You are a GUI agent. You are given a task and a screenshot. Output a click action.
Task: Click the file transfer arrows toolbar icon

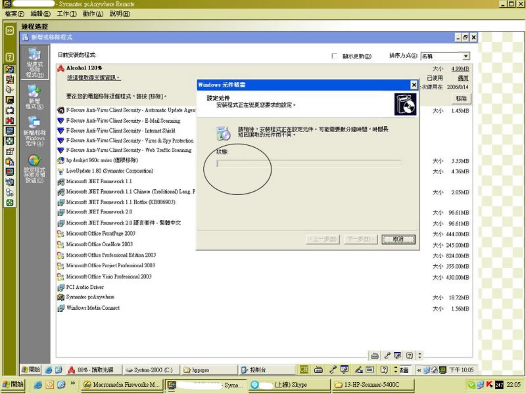click(10, 69)
